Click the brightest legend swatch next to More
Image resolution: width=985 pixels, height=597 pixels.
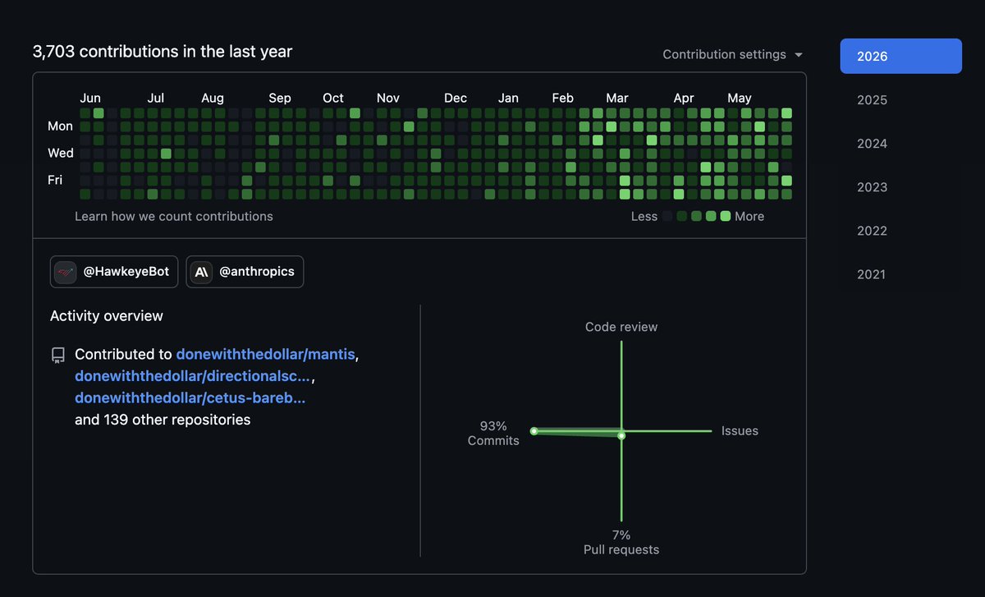point(725,216)
